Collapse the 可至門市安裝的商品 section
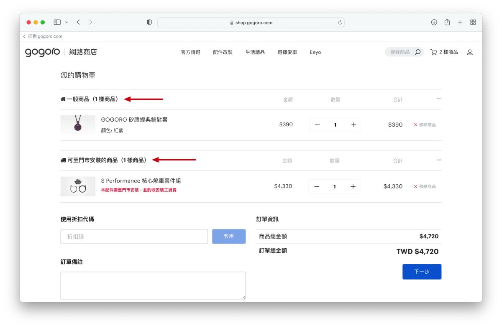This screenshot has width=502, height=328. (439, 160)
